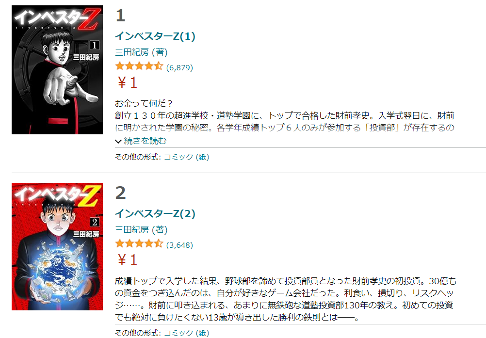Click the star rating for volume 2
Viewport: 486px width, 338px height.
(139, 243)
